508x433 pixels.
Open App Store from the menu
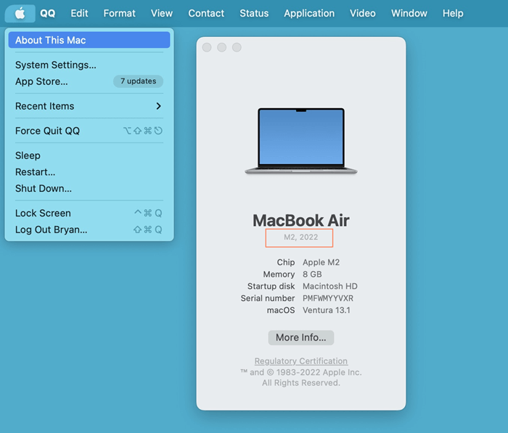(x=41, y=81)
